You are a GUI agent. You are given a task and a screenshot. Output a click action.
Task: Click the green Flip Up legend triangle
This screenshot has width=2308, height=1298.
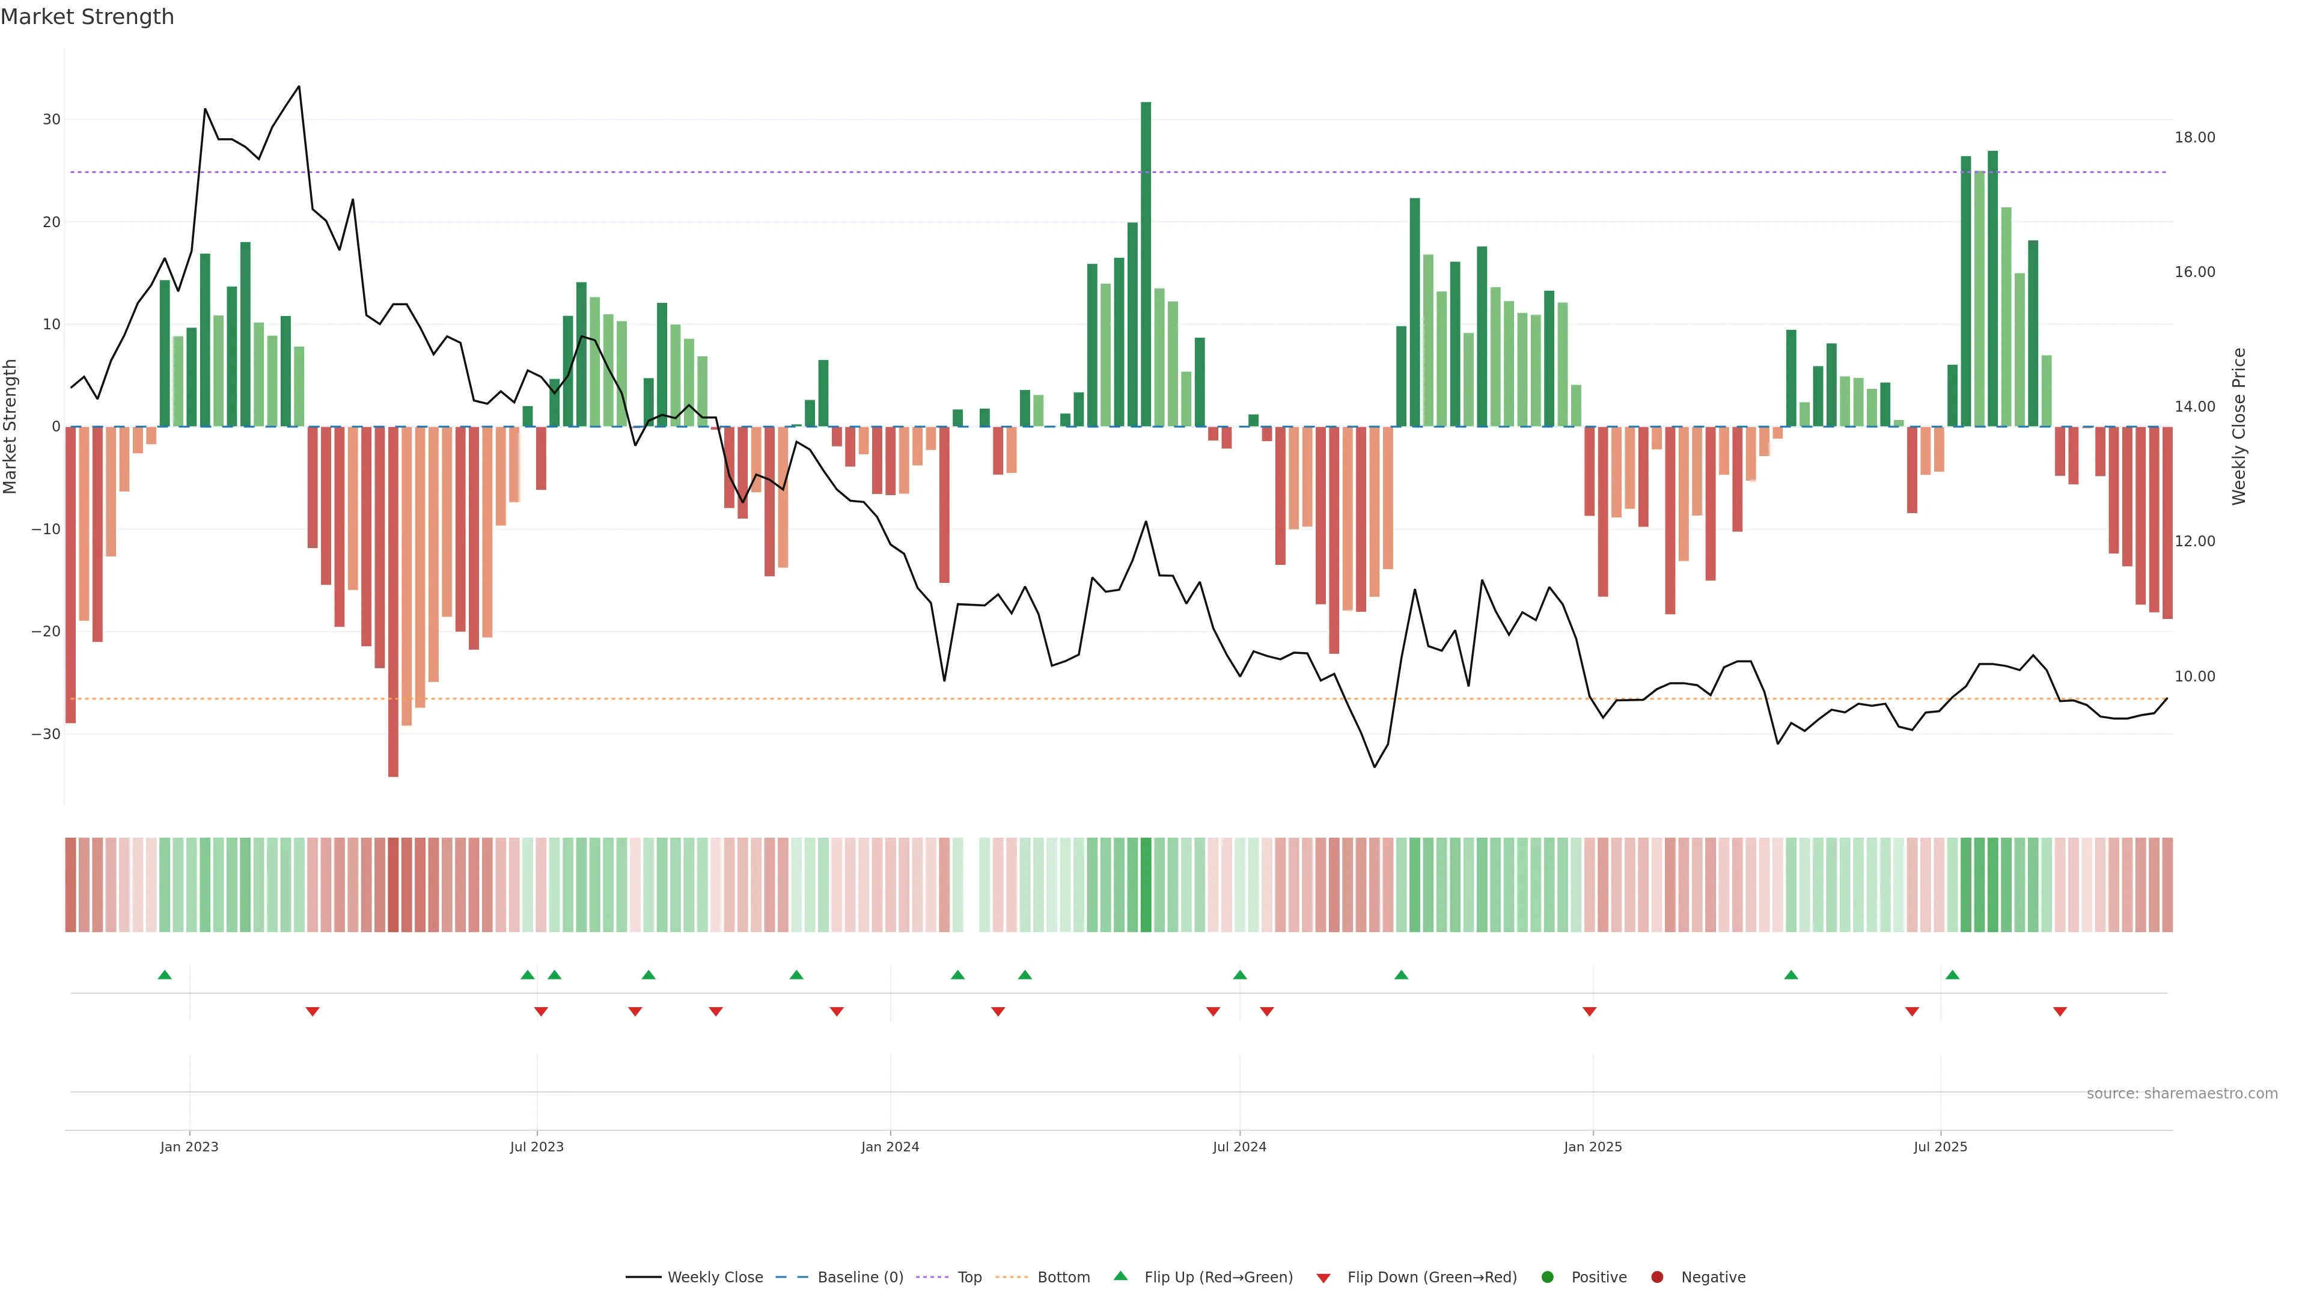click(1120, 1276)
